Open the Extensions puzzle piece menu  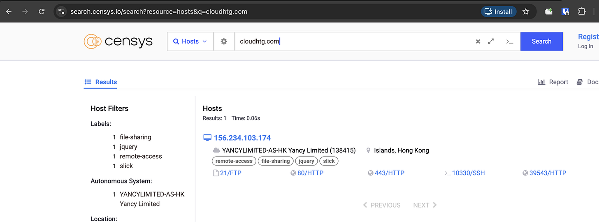tap(582, 12)
